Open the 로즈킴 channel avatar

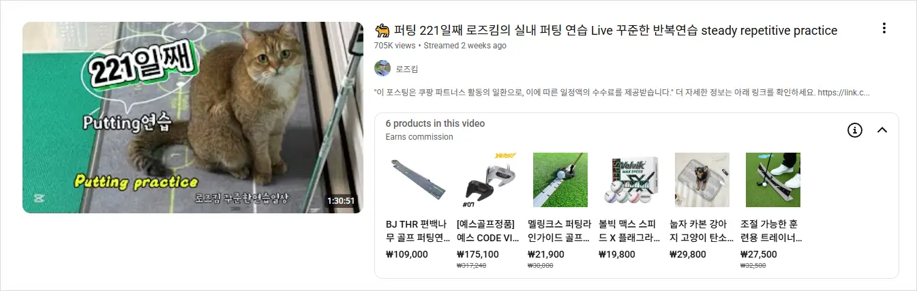pyautogui.click(x=382, y=68)
